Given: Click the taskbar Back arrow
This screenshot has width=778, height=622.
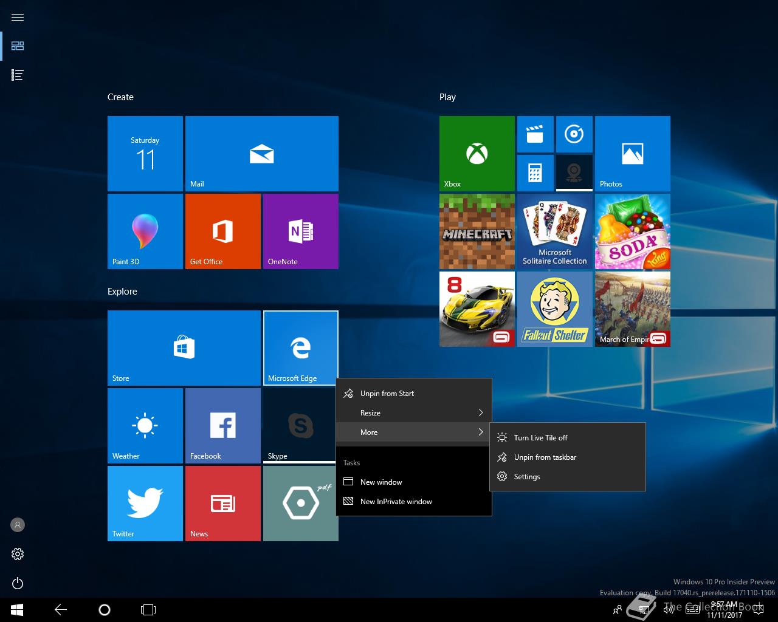Looking at the screenshot, I should tap(61, 610).
